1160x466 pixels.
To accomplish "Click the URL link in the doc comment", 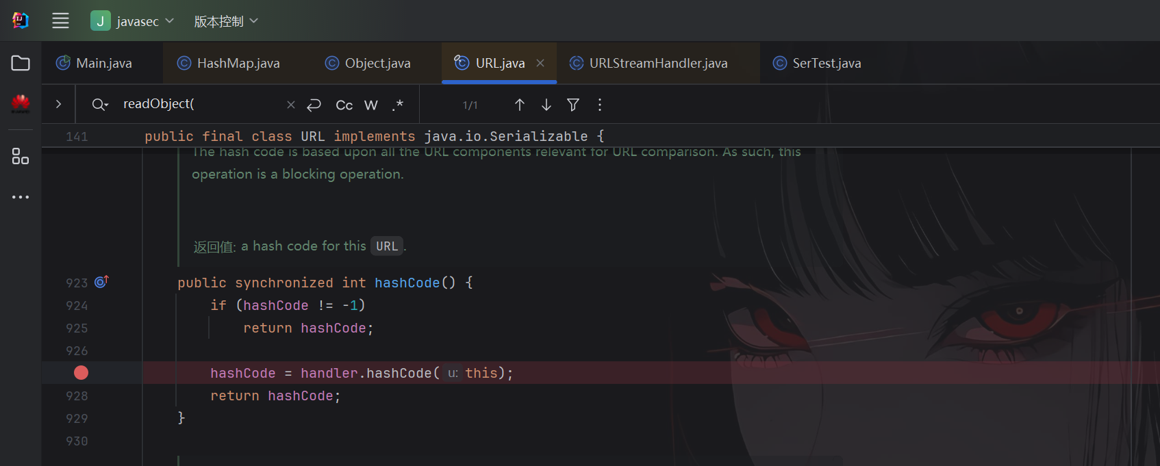I will 387,246.
